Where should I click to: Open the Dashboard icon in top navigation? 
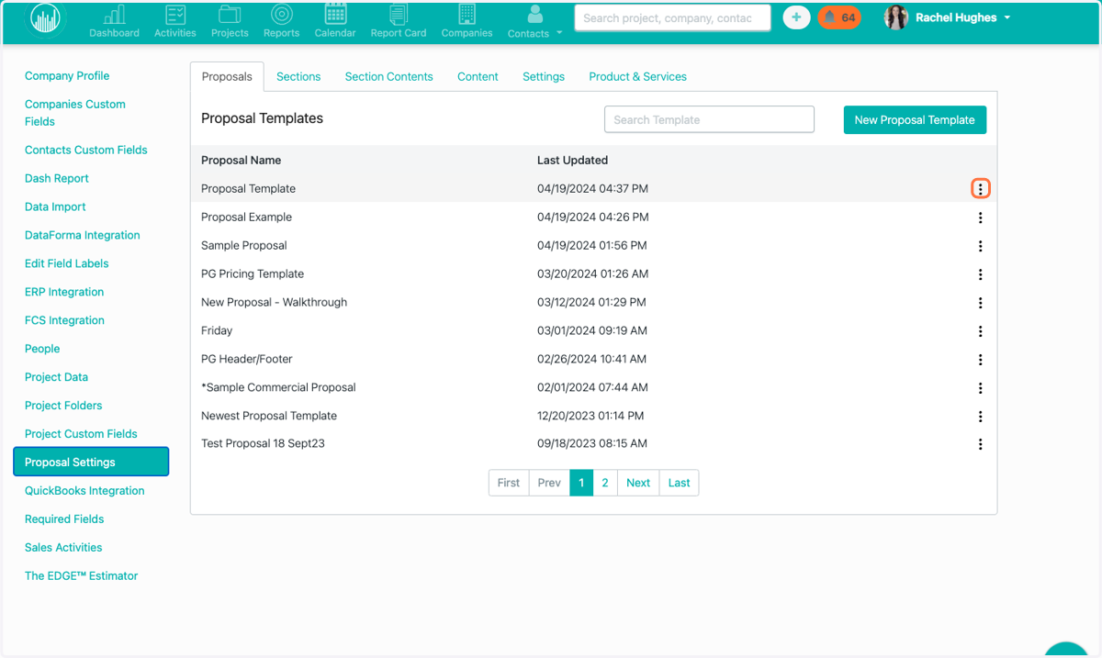[x=115, y=15]
